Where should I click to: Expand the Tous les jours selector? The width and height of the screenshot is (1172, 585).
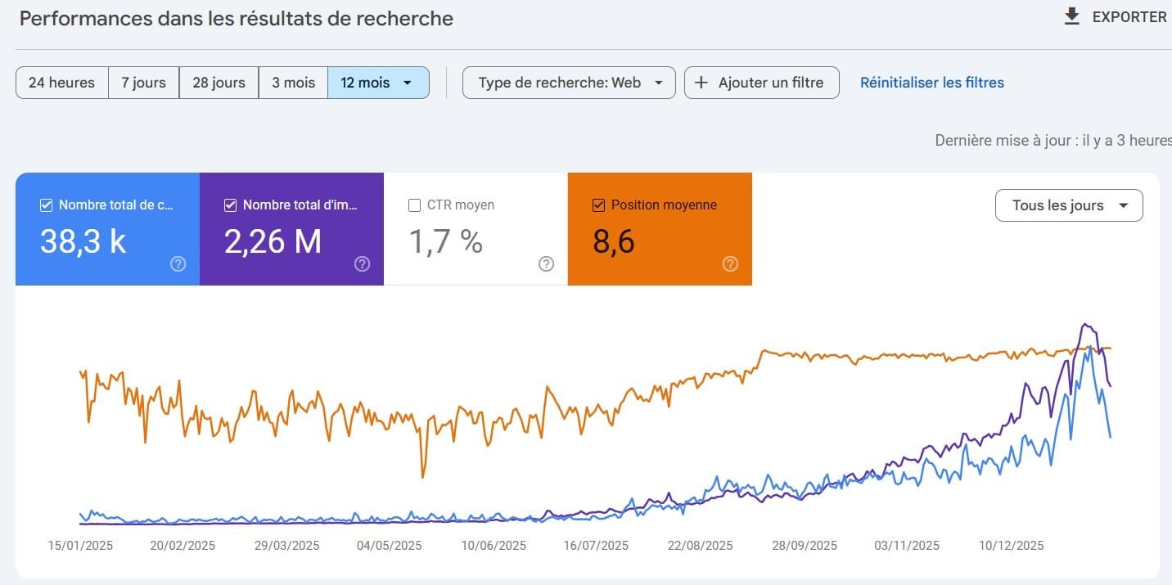click(1068, 205)
